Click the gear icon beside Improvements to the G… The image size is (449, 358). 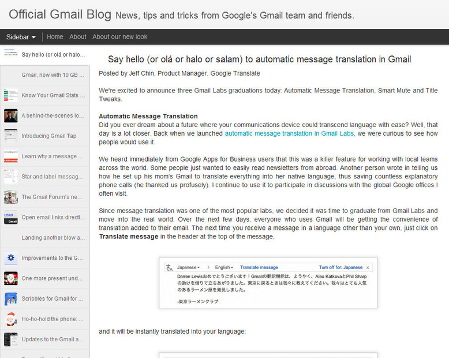point(11,258)
